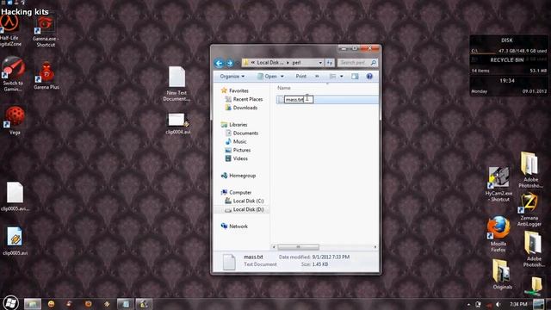Screen dimensions: 551x310
Task: Open the Music library
Action: point(239,141)
